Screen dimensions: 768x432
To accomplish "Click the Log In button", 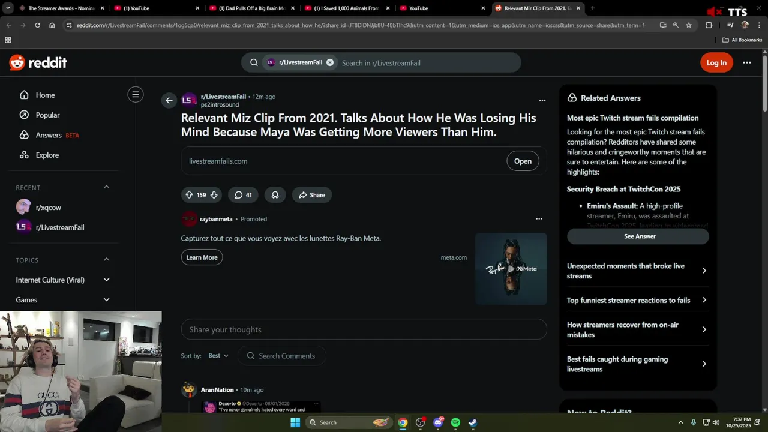I will point(716,62).
